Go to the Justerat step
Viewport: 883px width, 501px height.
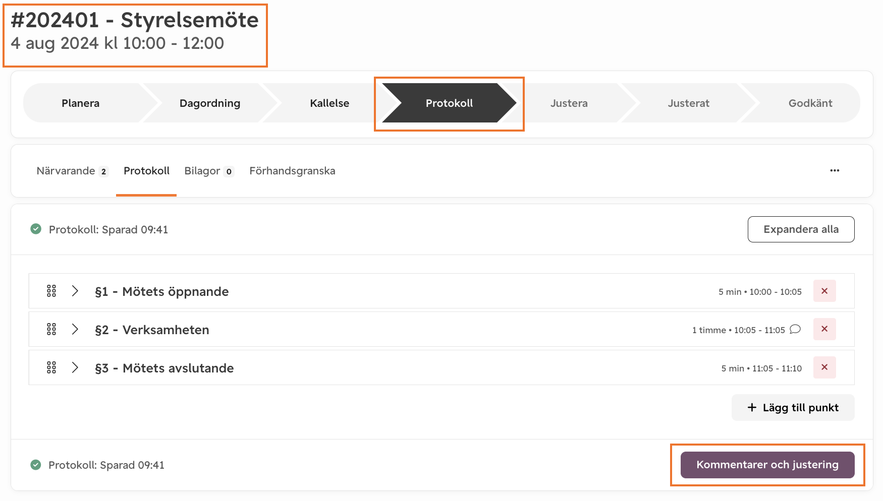tap(688, 103)
